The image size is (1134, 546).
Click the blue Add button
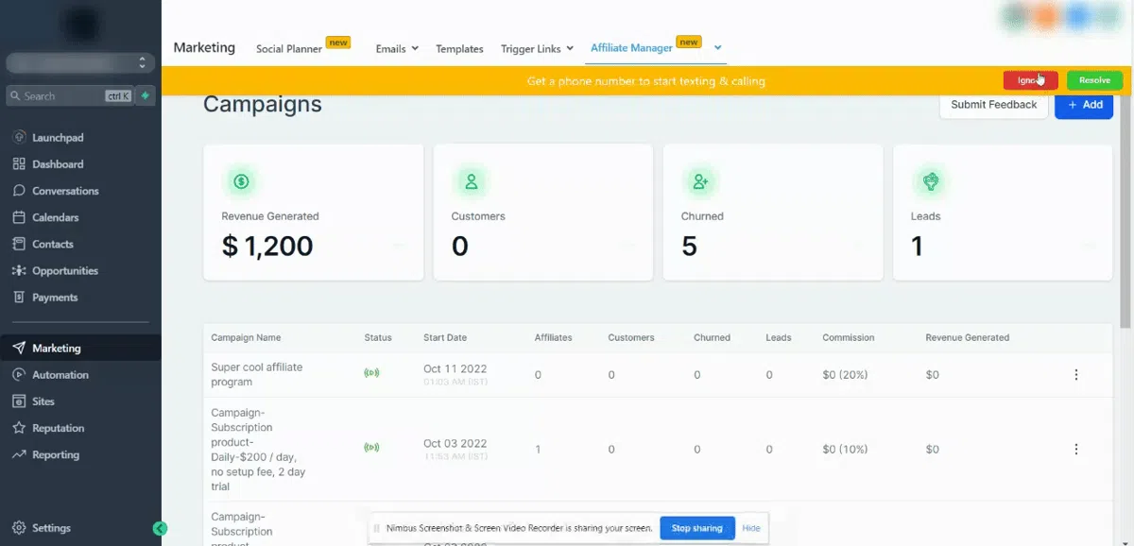click(1084, 105)
